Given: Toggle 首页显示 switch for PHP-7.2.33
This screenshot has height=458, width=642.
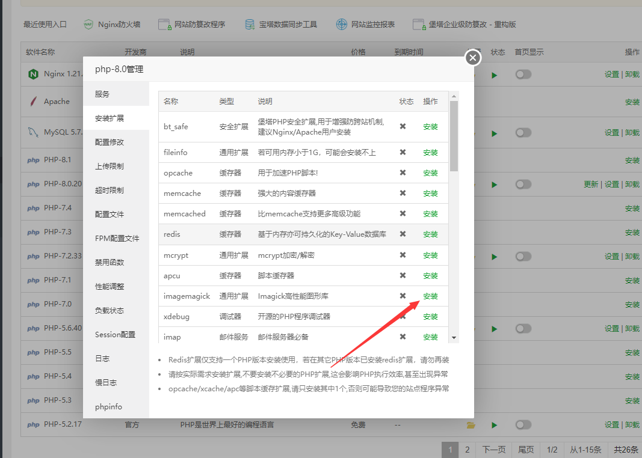Looking at the screenshot, I should 523,257.
